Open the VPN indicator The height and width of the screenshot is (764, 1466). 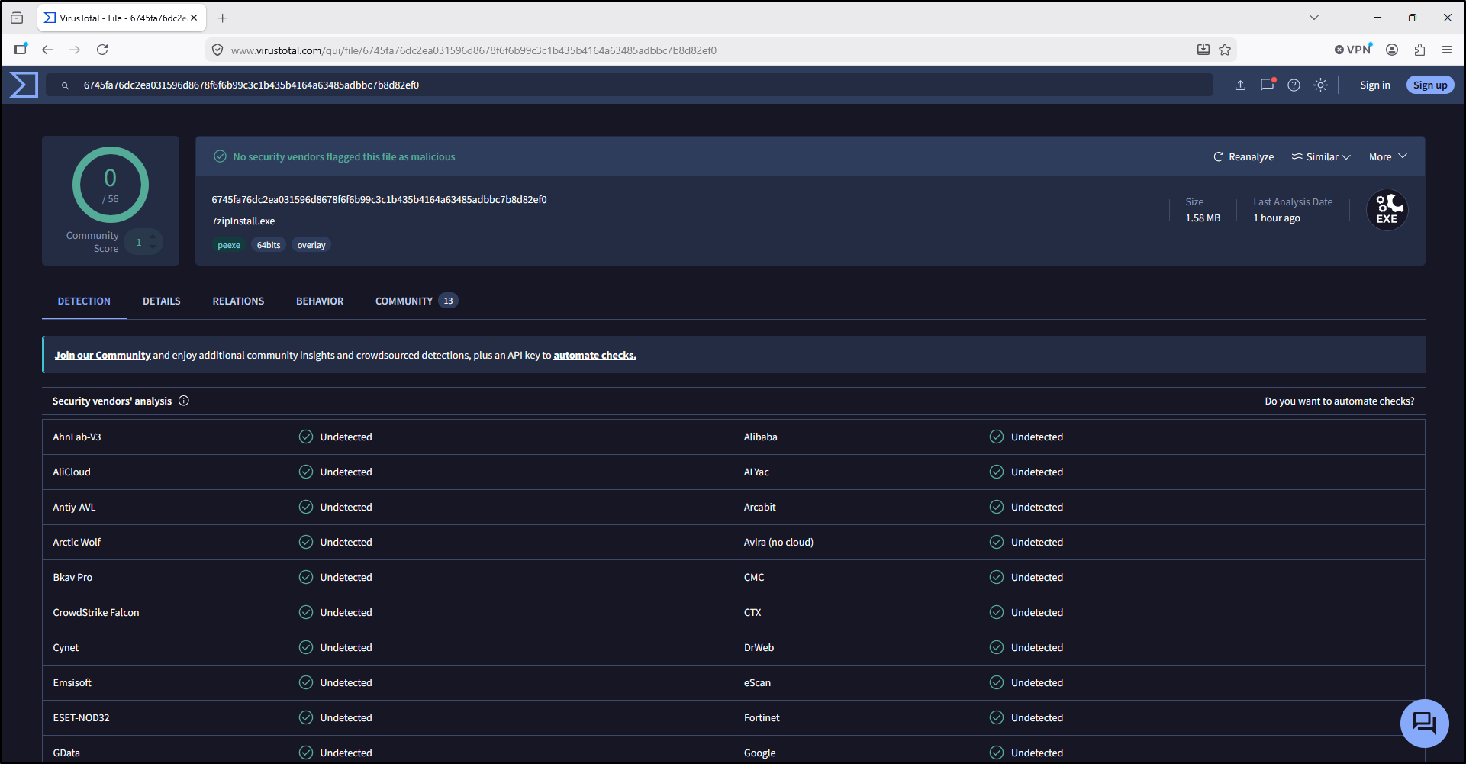click(x=1353, y=50)
